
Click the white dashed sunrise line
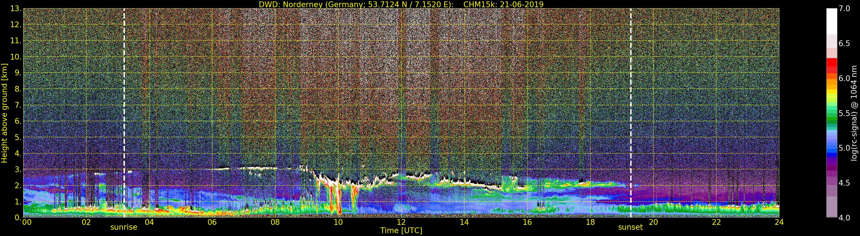point(124,100)
